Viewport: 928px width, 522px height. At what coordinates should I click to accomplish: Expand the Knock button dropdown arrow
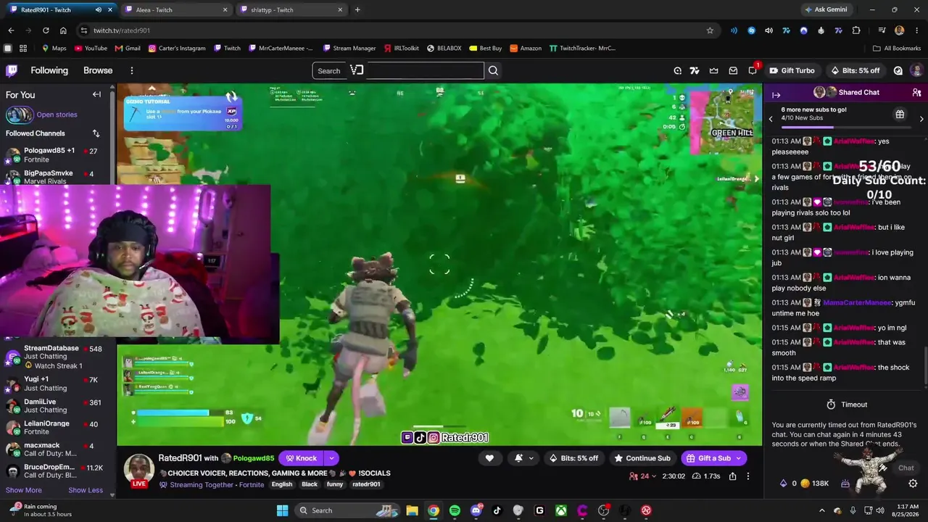331,458
